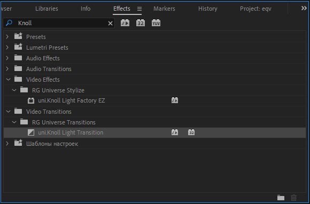Viewport: 310px width, 204px height.
Task: Clear the Knoll search text
Action: [x=110, y=23]
